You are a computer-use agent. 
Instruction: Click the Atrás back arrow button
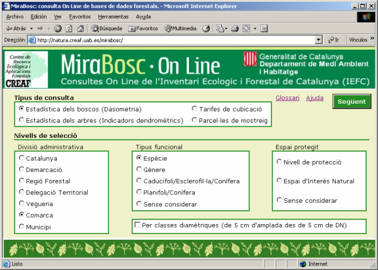(x=16, y=28)
